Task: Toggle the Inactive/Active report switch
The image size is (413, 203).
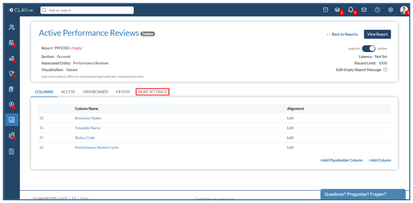Action: pos(369,49)
